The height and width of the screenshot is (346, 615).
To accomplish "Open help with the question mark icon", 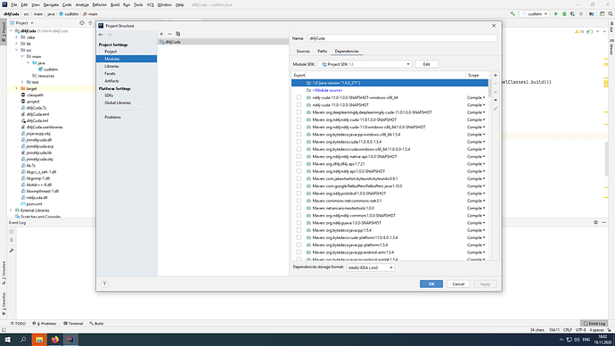I will click(104, 284).
